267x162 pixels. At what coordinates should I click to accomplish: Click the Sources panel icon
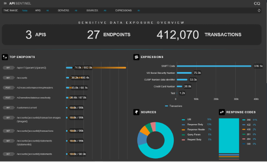pos(136,112)
